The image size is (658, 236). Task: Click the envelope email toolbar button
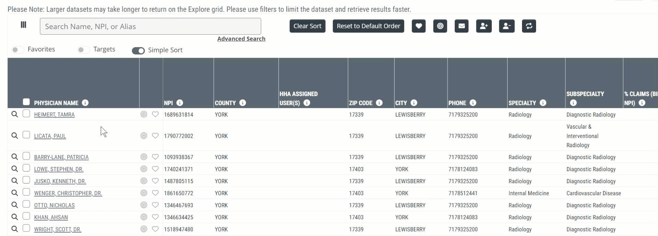(462, 26)
